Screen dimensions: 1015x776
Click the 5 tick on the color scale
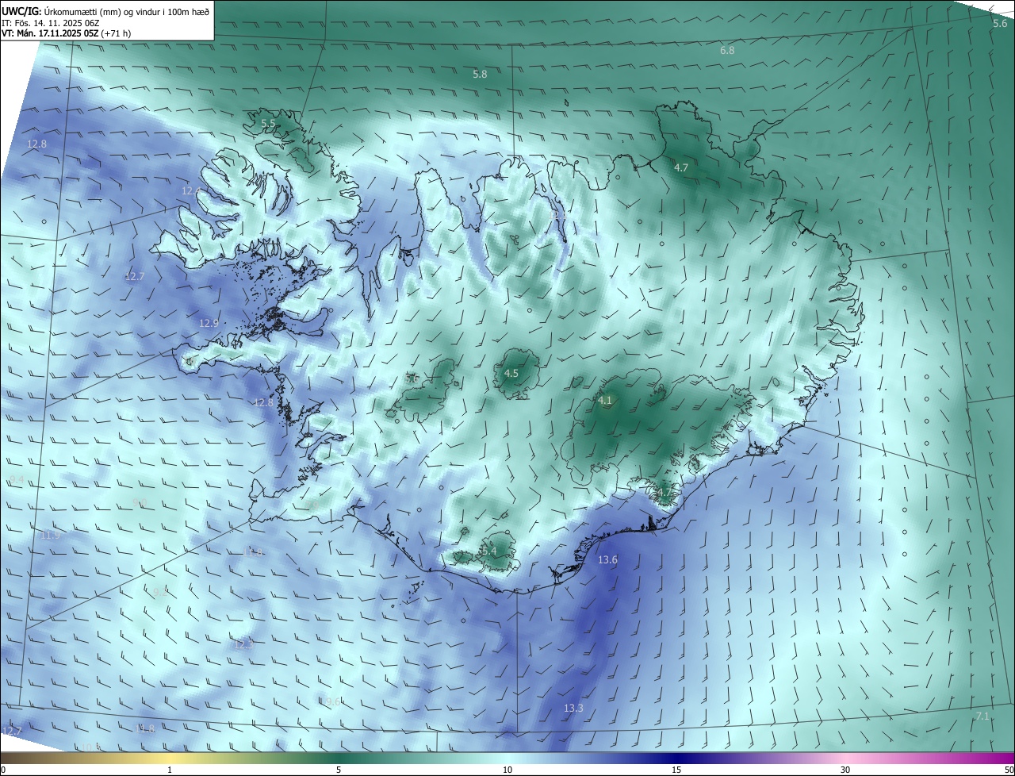tap(339, 770)
